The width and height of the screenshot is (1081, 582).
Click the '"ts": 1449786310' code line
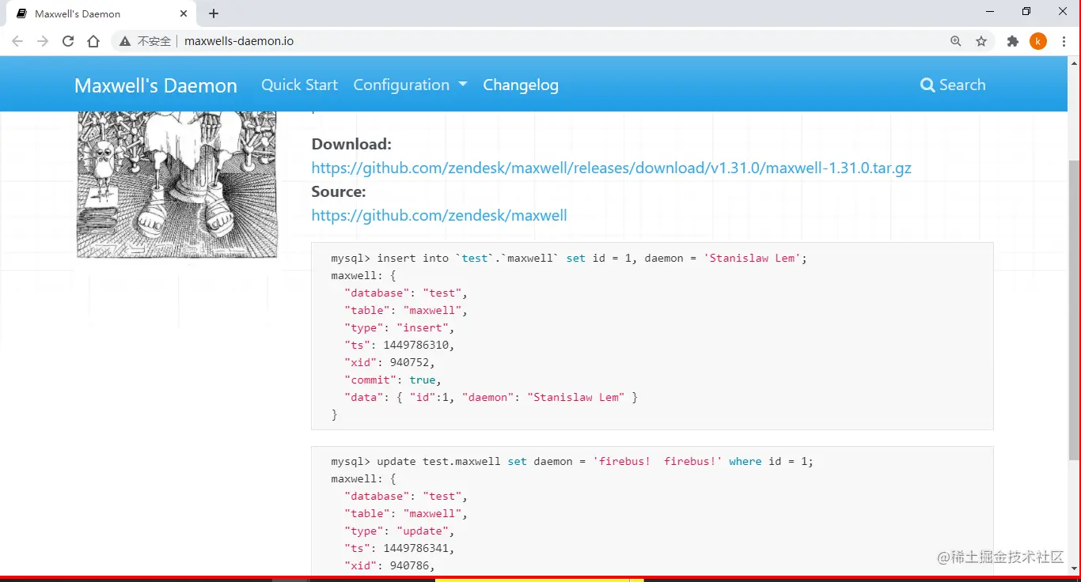tap(400, 345)
